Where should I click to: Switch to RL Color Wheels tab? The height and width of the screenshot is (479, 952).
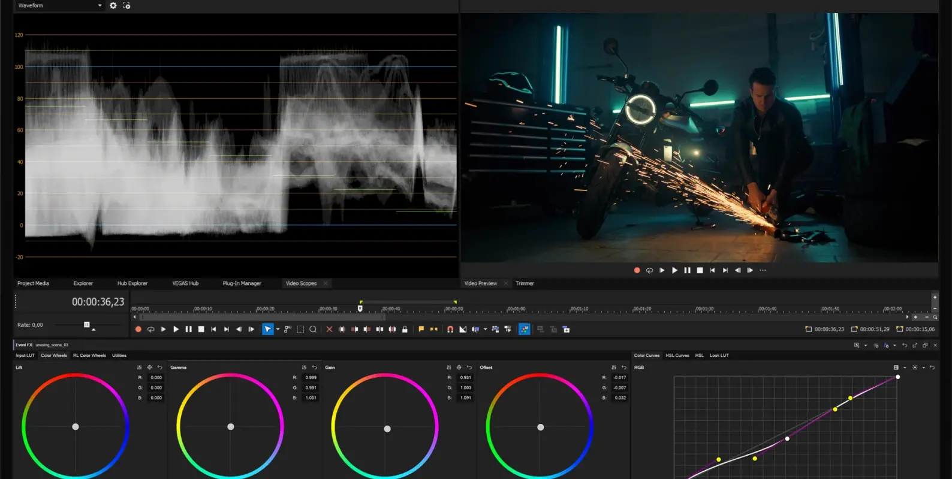89,355
